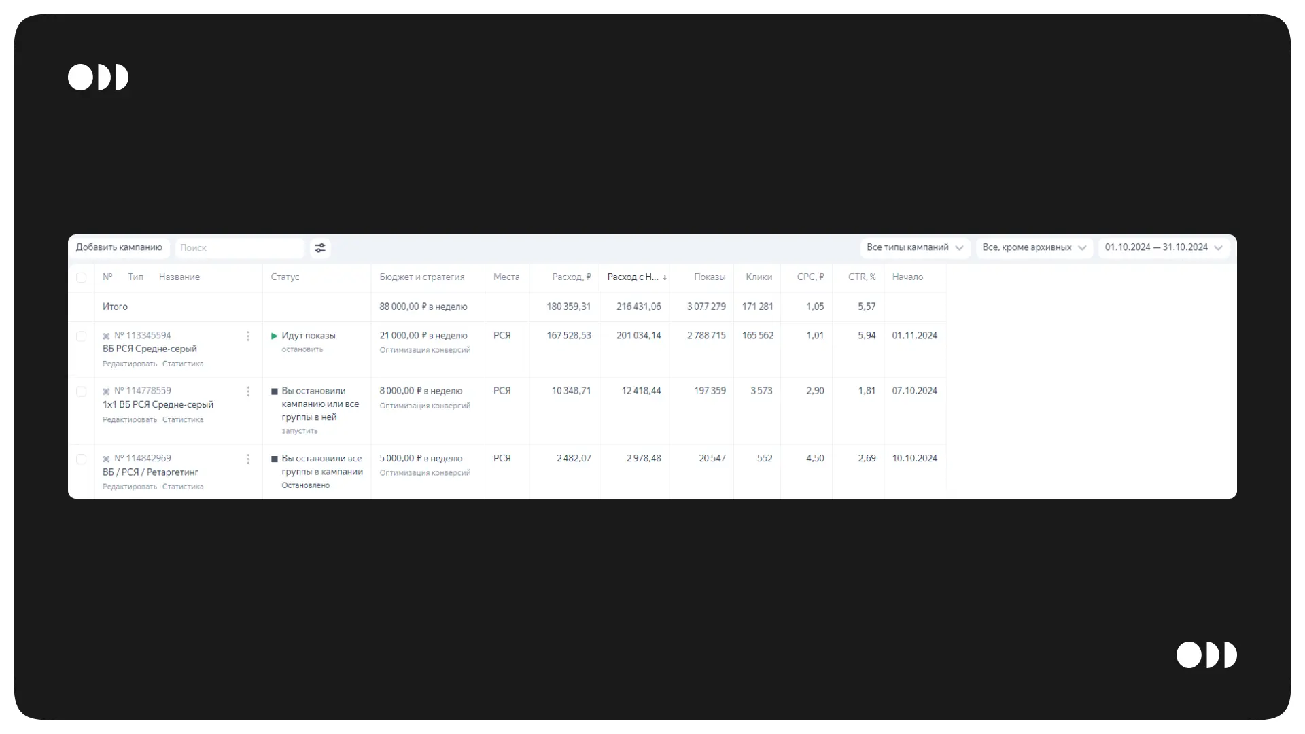Screen dimensions: 1305x734
Task: Open three-dot menu for campaign 114778559
Action: (248, 391)
